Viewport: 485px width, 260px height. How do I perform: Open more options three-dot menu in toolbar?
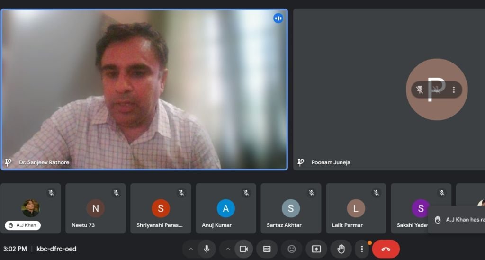(362, 249)
